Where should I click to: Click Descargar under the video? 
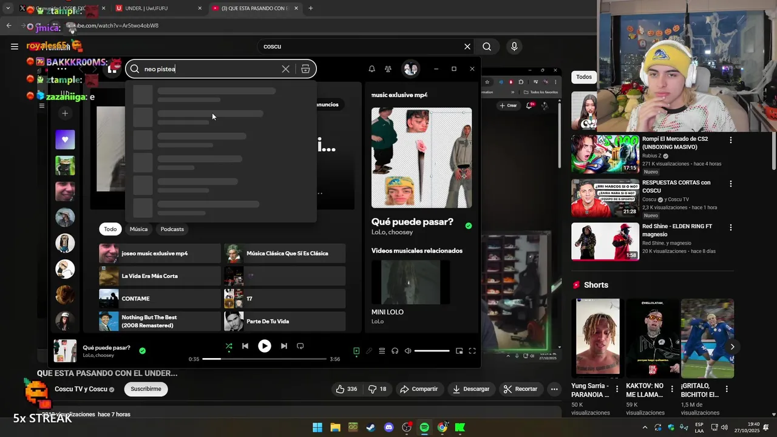471,389
